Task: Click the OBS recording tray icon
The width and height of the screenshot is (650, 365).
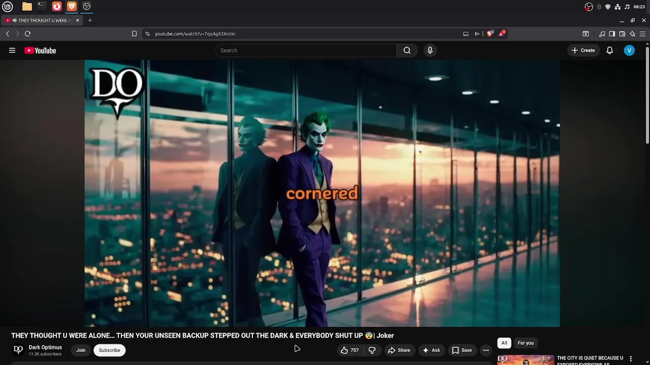Action: pyautogui.click(x=589, y=7)
